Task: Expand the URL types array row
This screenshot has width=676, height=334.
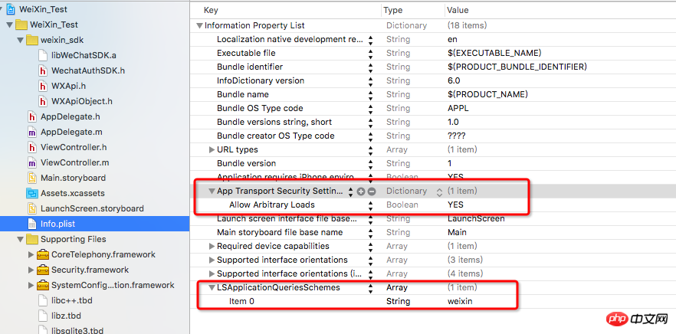Action: pos(212,149)
